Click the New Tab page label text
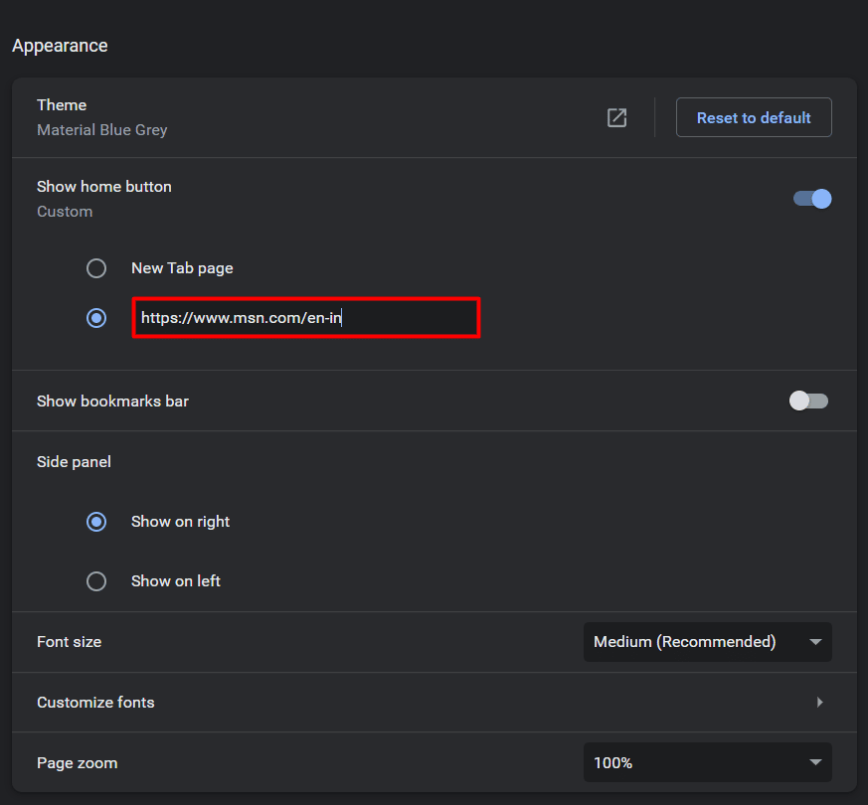 click(182, 268)
